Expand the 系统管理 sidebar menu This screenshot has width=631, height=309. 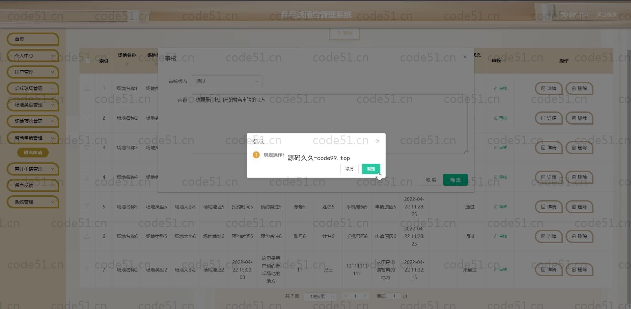click(33, 202)
